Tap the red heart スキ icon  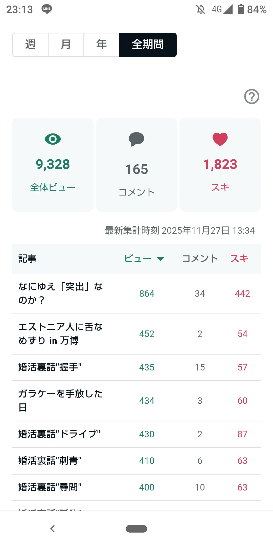(220, 139)
